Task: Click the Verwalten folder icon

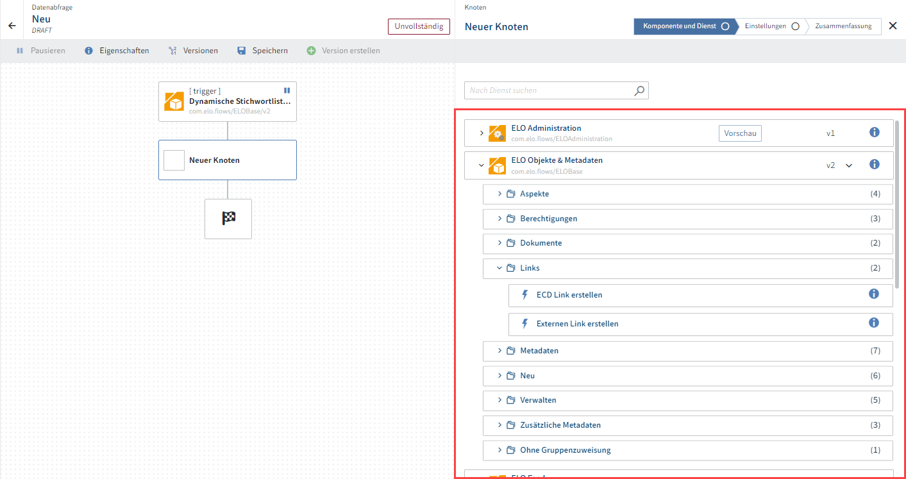Action: click(511, 400)
